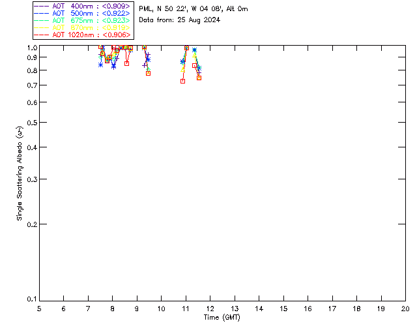Click the purple dashed line sample in legend
The width and height of the screenshot is (417, 334).
[42, 6]
